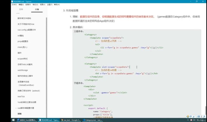Select the bold 插槽 outline entry
Image resolution: width=207 pixels, height=122 pixels.
point(19,114)
